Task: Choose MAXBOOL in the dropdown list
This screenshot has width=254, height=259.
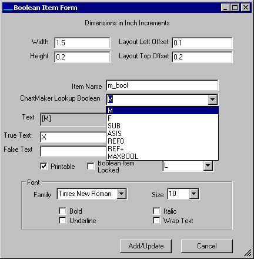Action: pyautogui.click(x=162, y=157)
